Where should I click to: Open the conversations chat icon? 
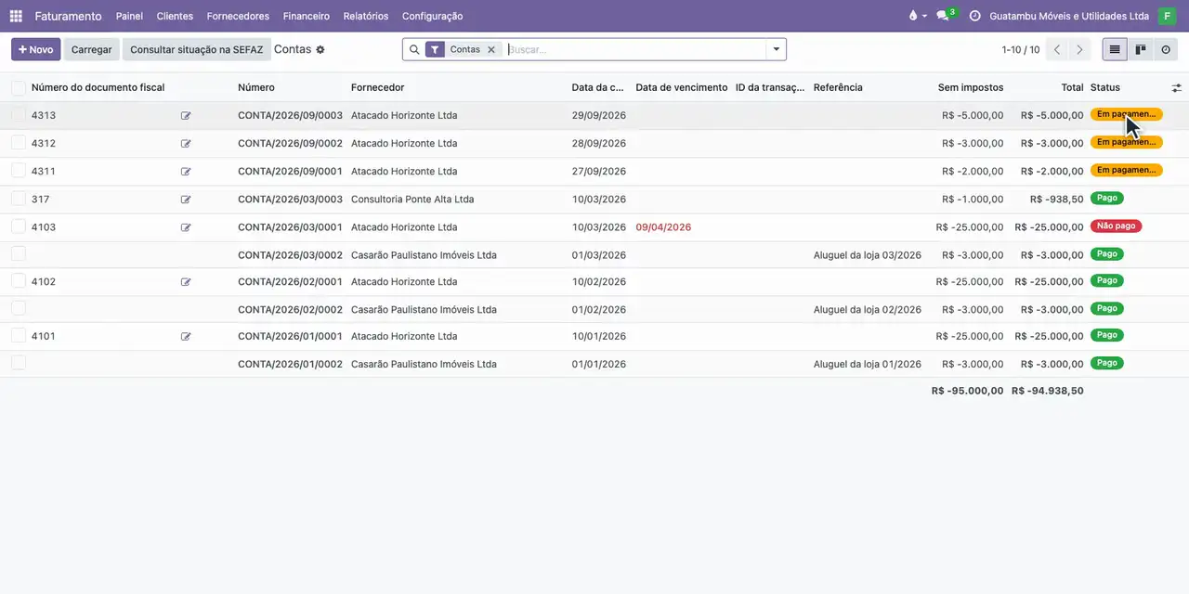tap(943, 16)
